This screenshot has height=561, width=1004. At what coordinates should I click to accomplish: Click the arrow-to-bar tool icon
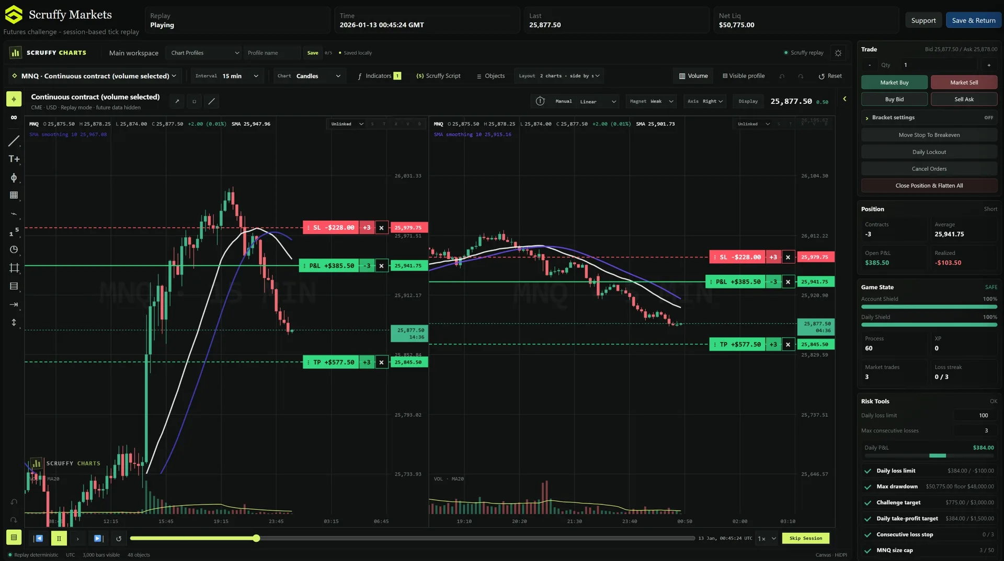(14, 305)
